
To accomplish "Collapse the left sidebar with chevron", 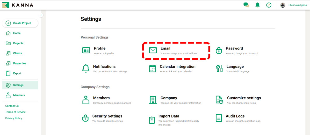I will pyautogui.click(x=41, y=15).
